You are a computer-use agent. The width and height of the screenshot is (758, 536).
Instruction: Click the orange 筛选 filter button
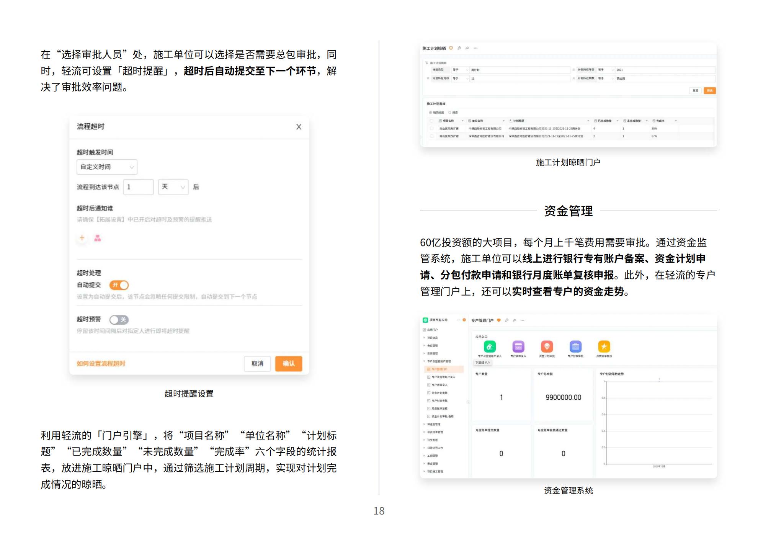pyautogui.click(x=710, y=91)
